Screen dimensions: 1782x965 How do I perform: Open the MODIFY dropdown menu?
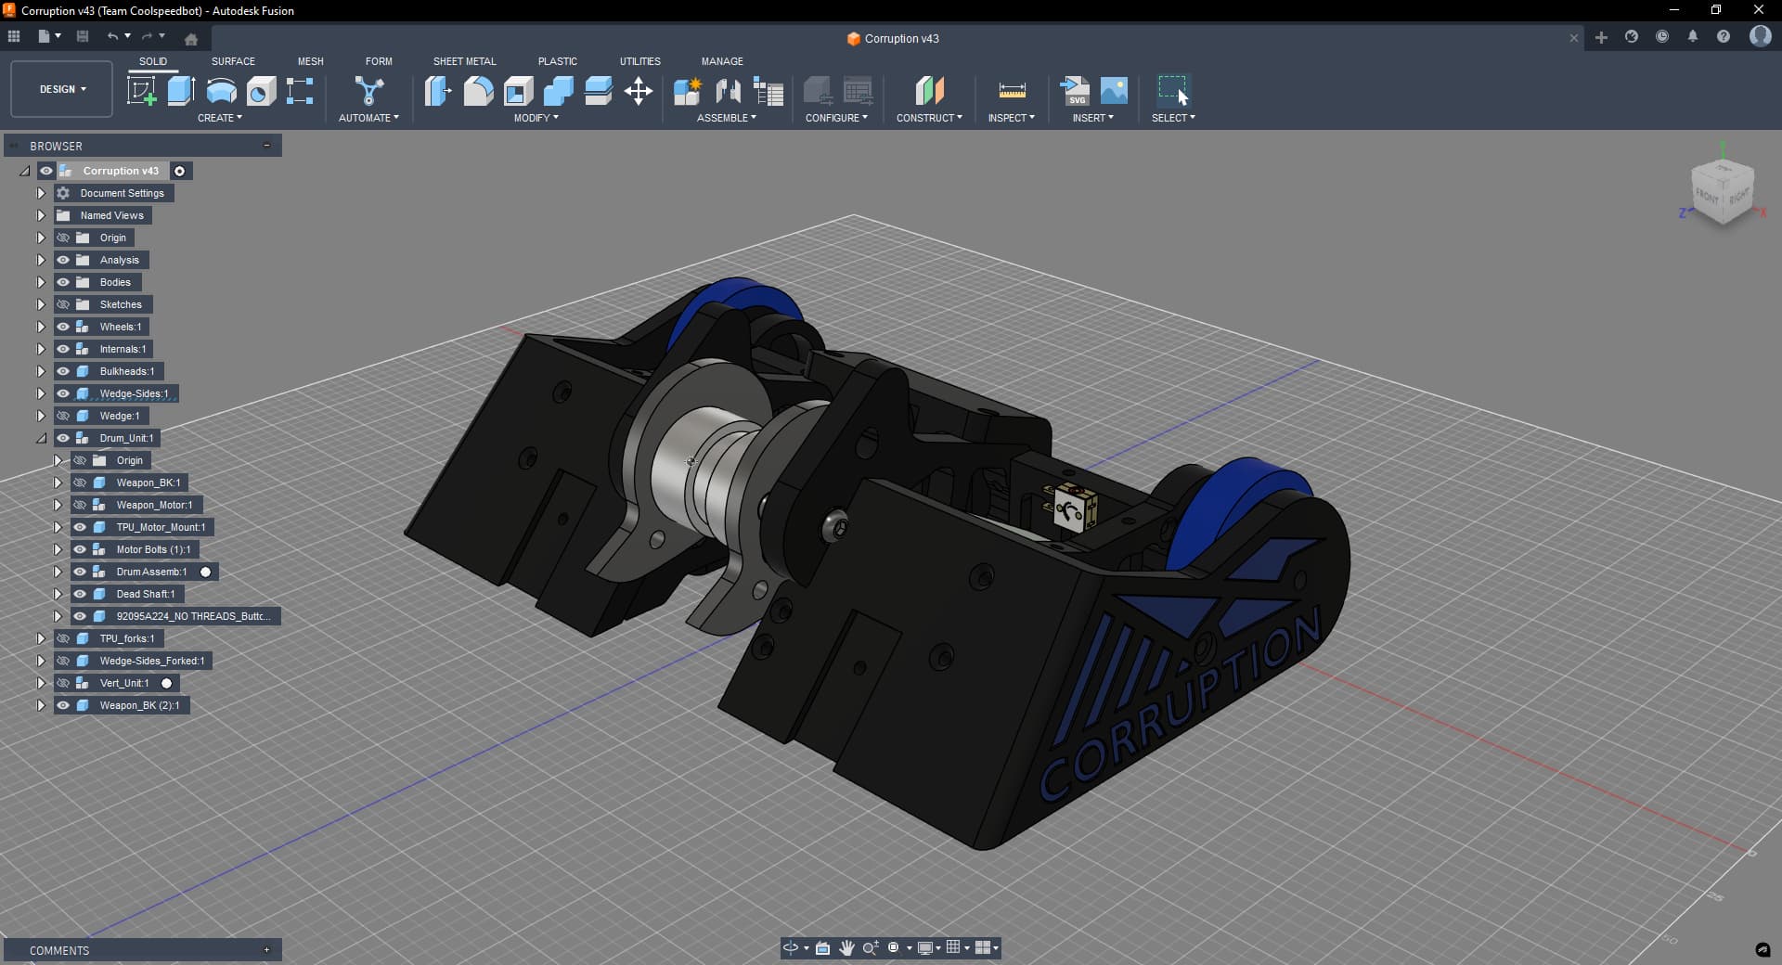tap(536, 118)
